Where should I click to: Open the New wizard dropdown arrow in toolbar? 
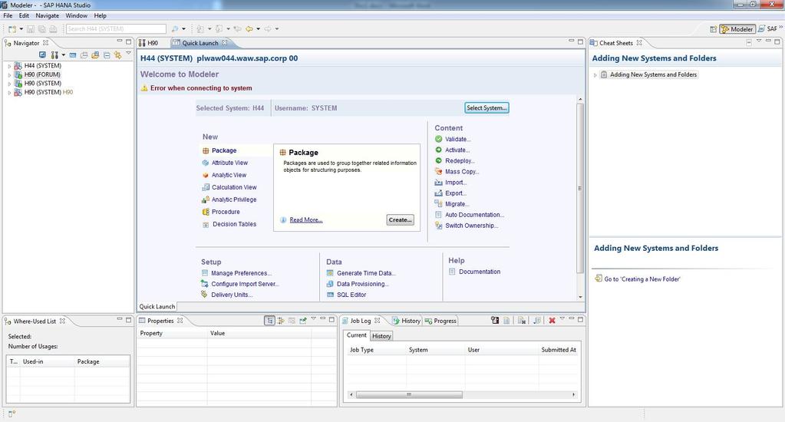(21, 29)
